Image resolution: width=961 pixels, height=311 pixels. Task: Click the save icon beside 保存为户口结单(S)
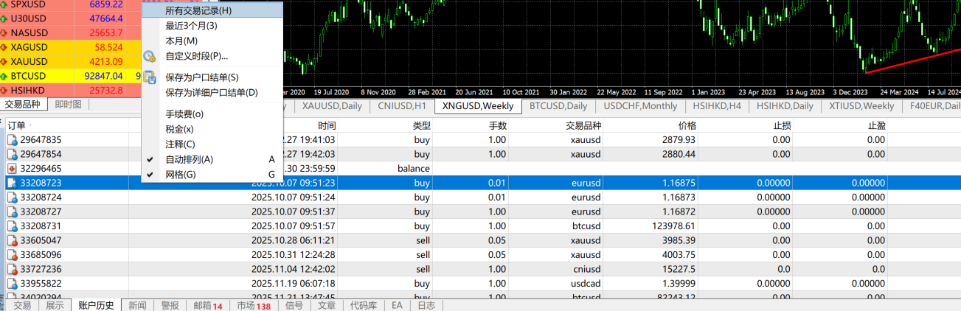click(150, 77)
